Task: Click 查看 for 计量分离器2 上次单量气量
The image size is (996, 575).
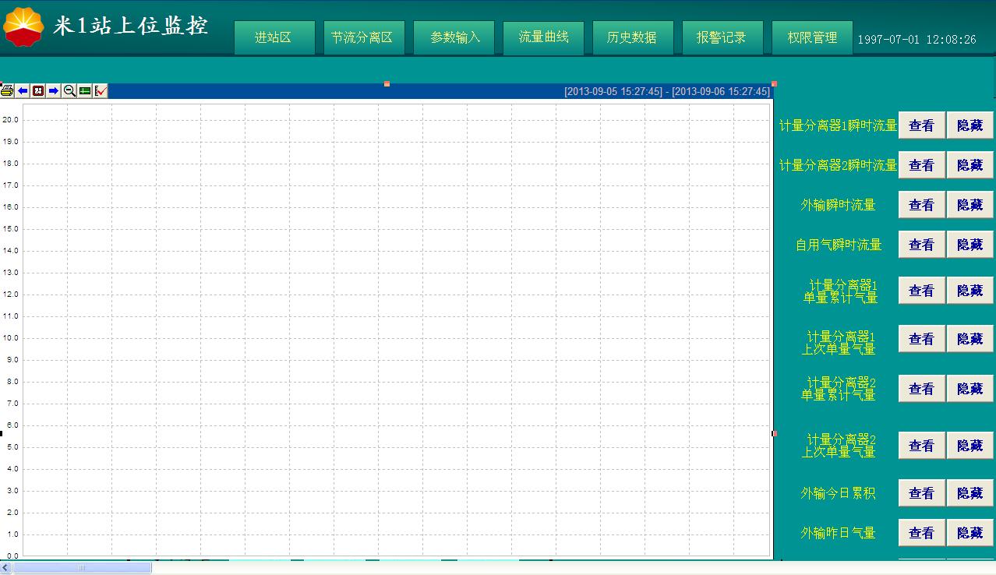Action: tap(921, 446)
